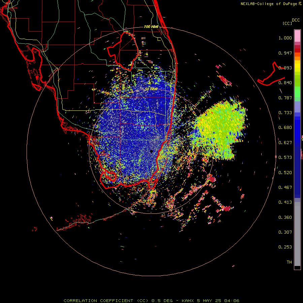Screen dimensions: 303x303
Task: Click the 0.413 scale value
Action: pyautogui.click(x=285, y=202)
